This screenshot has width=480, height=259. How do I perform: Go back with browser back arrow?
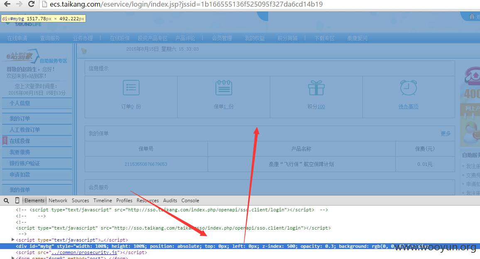pyautogui.click(x=7, y=4)
